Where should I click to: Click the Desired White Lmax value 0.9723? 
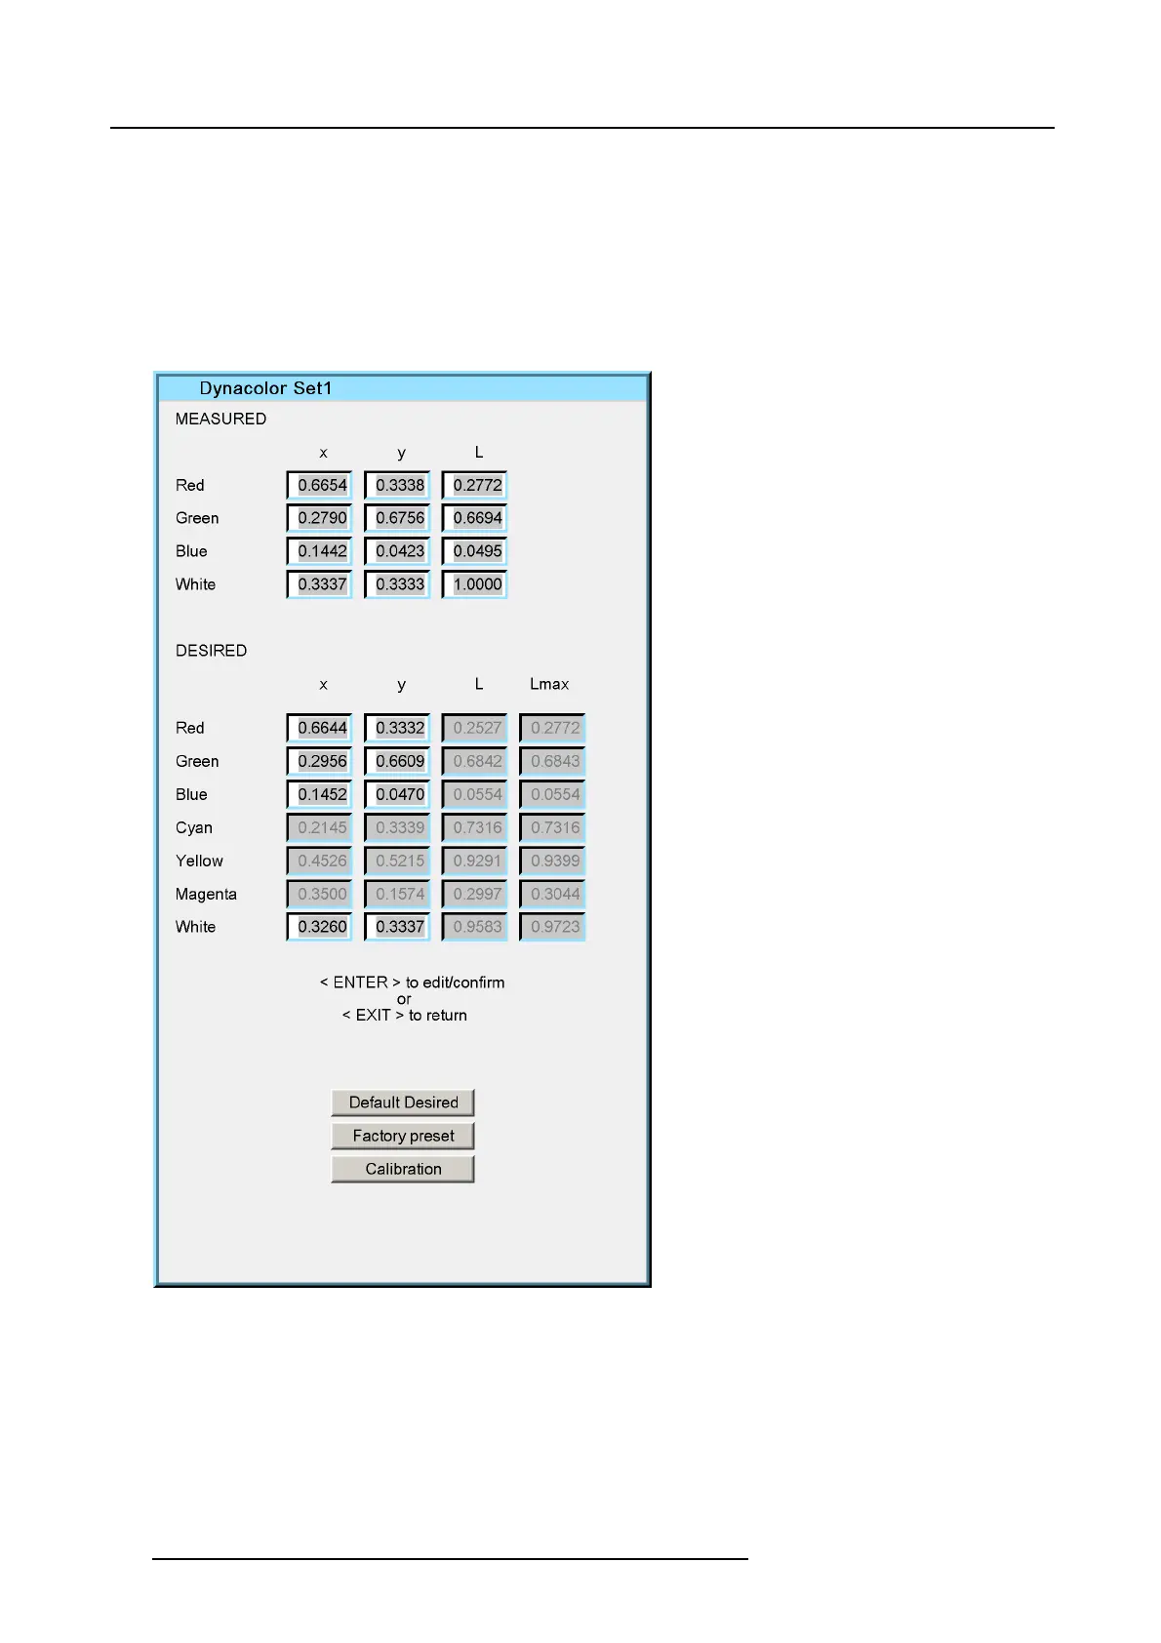point(553,927)
